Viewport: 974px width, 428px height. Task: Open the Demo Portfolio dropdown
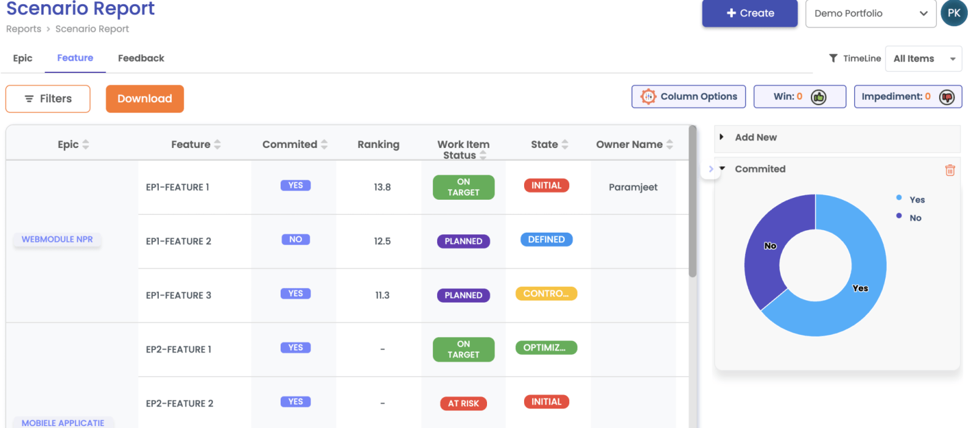point(870,13)
